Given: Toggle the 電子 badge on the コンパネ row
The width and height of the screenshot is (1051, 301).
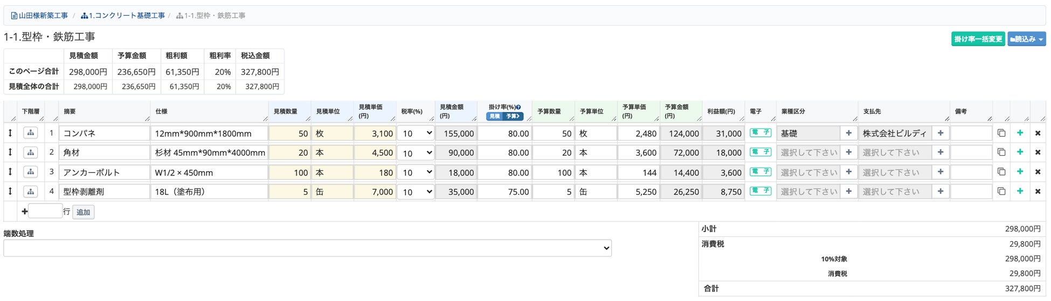Looking at the screenshot, I should coord(760,132).
